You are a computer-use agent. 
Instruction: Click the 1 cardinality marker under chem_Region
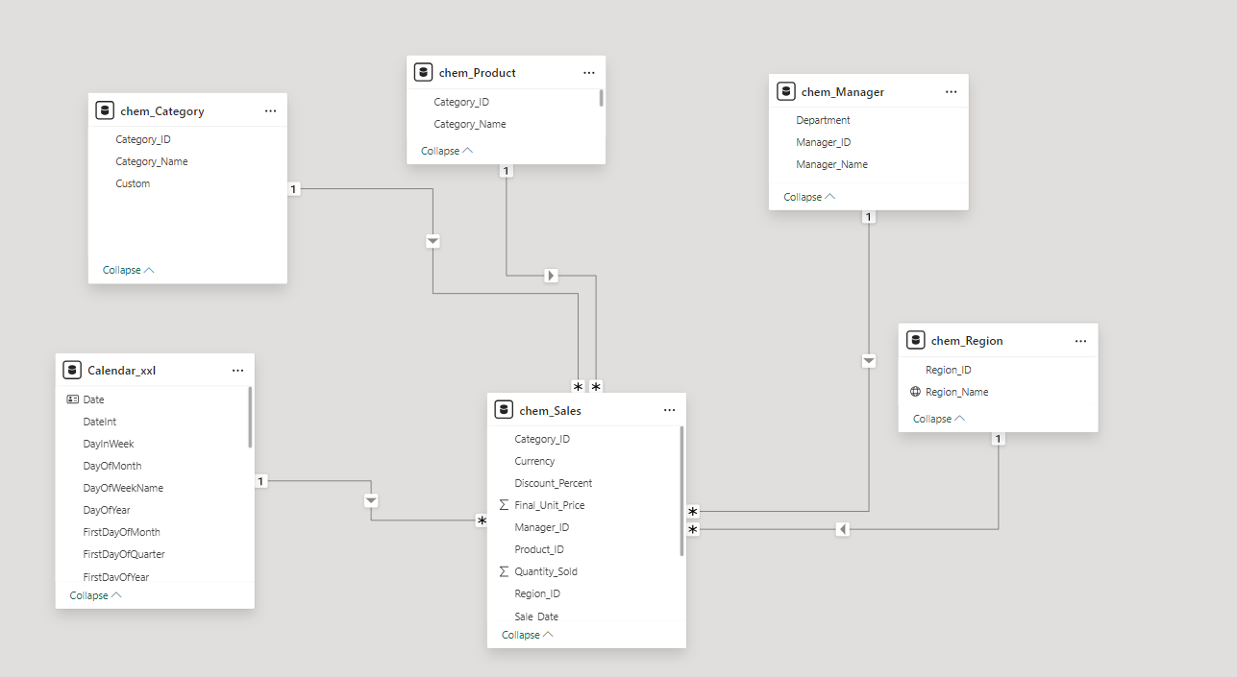pos(999,439)
